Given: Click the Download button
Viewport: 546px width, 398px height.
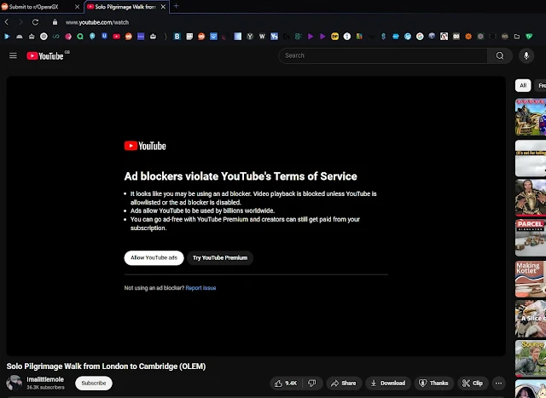Looking at the screenshot, I should click(x=388, y=383).
